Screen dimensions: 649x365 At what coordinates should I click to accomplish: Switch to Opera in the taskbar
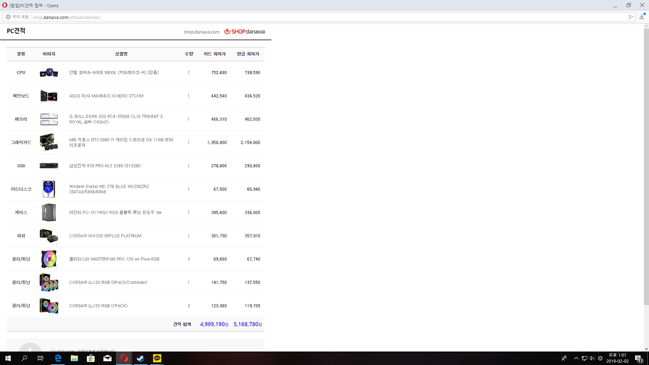pyautogui.click(x=124, y=359)
